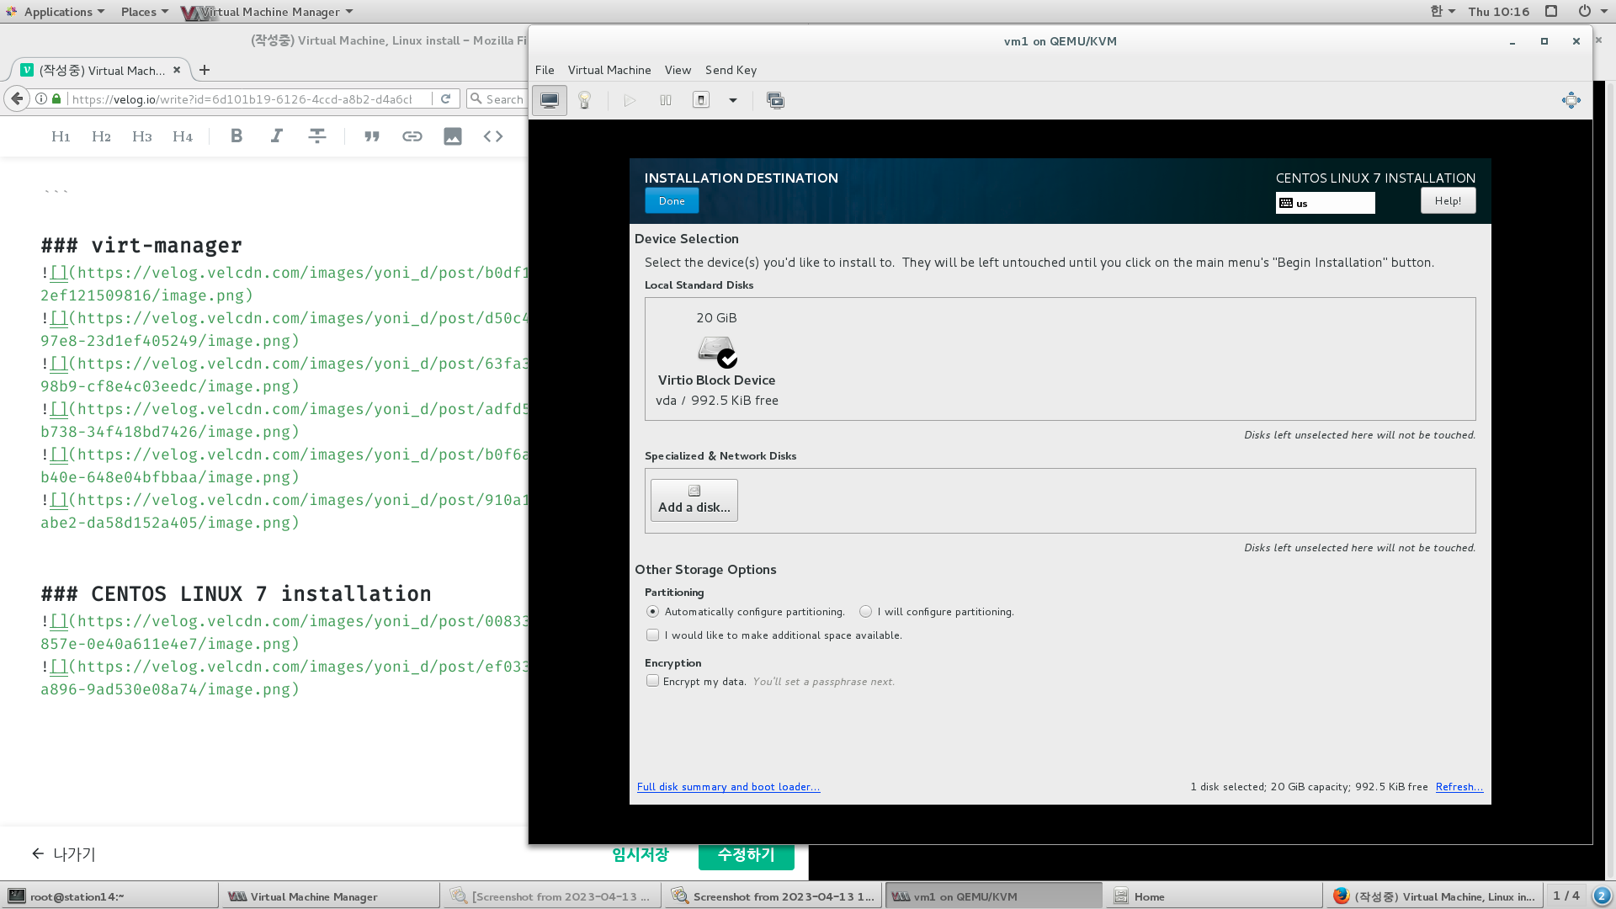Viewport: 1616px width, 909px height.
Task: Insert image icon in velog editor
Action: pyautogui.click(x=453, y=136)
